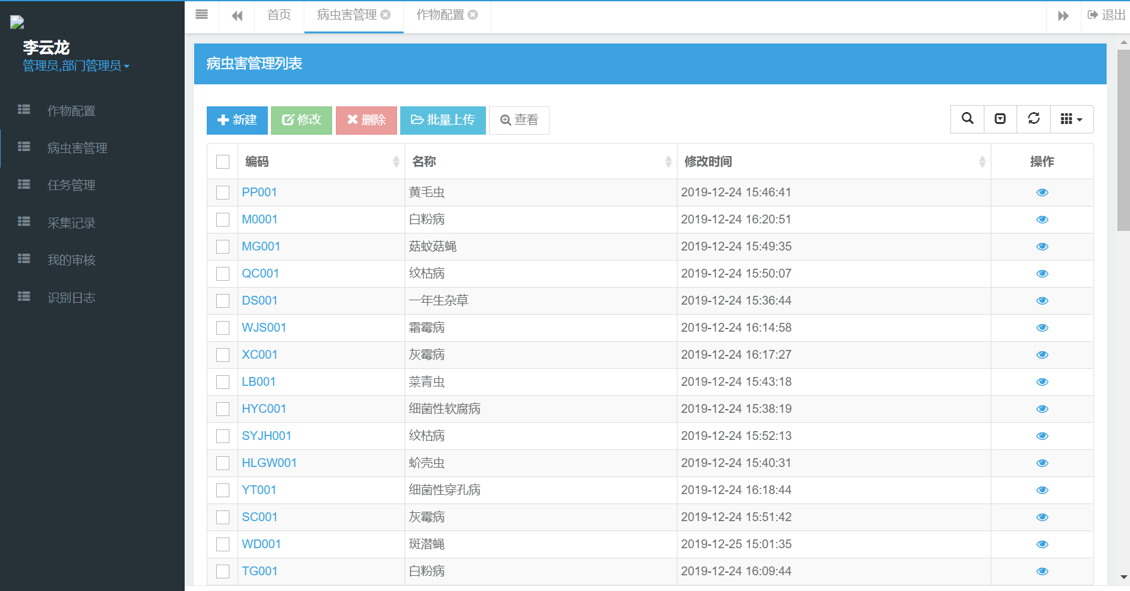This screenshot has height=591, width=1130.
Task: Open 识别日志 in the sidebar menu
Action: coord(92,298)
